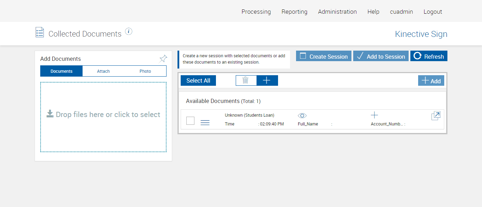Image resolution: width=482 pixels, height=207 pixels.
Task: Click the hamburger lines icon on document row
Action: pos(205,122)
